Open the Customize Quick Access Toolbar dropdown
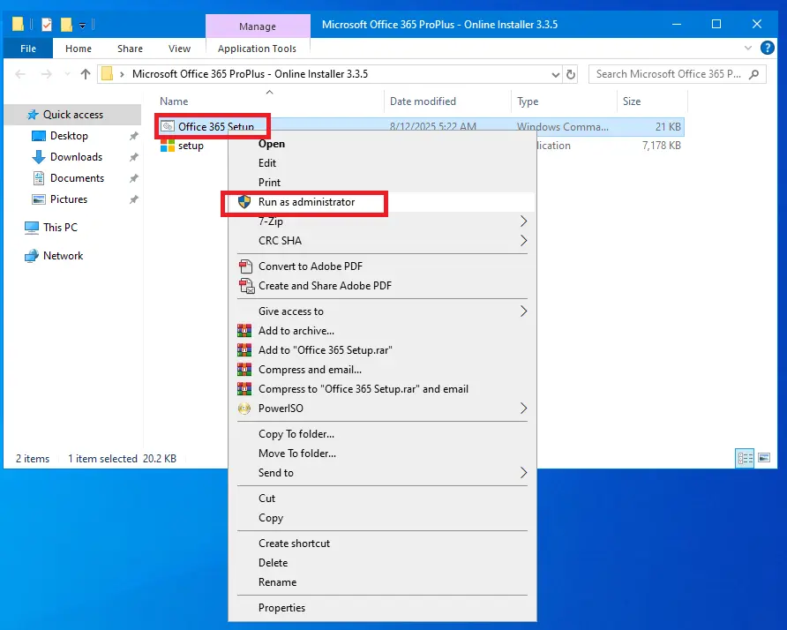Screen dimensions: 787x630 coord(82,25)
